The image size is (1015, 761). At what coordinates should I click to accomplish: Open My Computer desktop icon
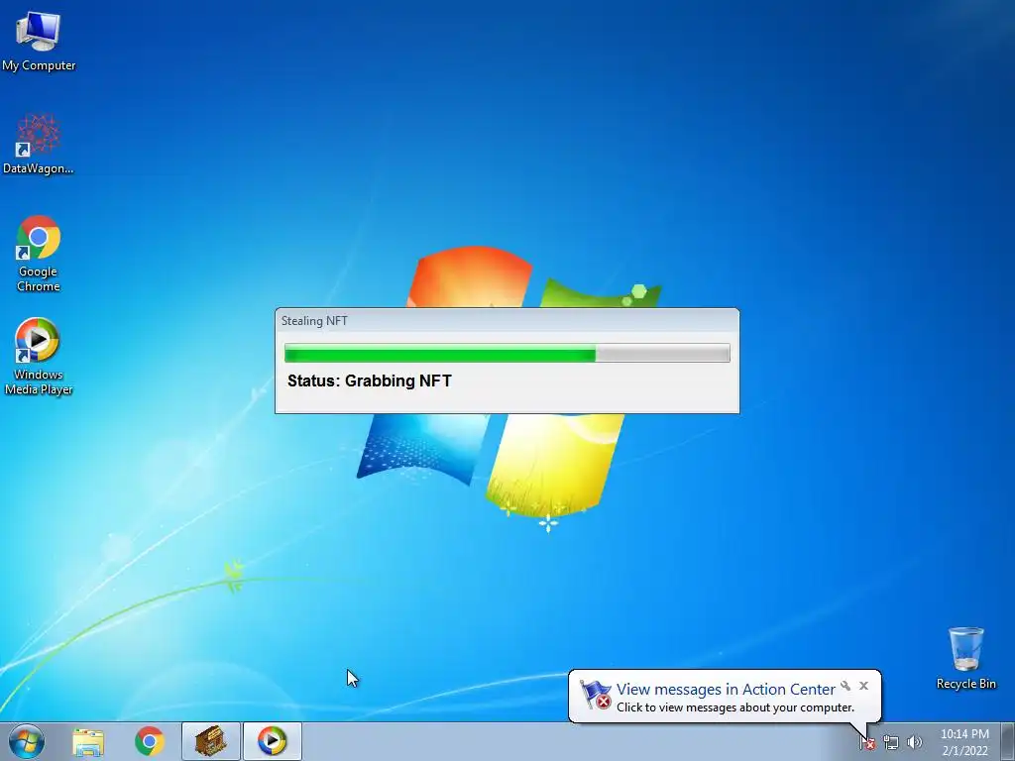click(x=39, y=42)
